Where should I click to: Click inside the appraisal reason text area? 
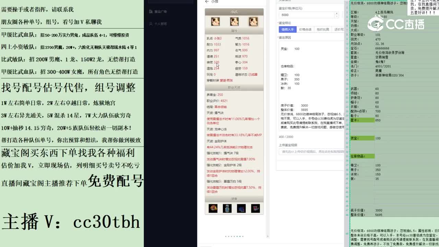point(311,86)
